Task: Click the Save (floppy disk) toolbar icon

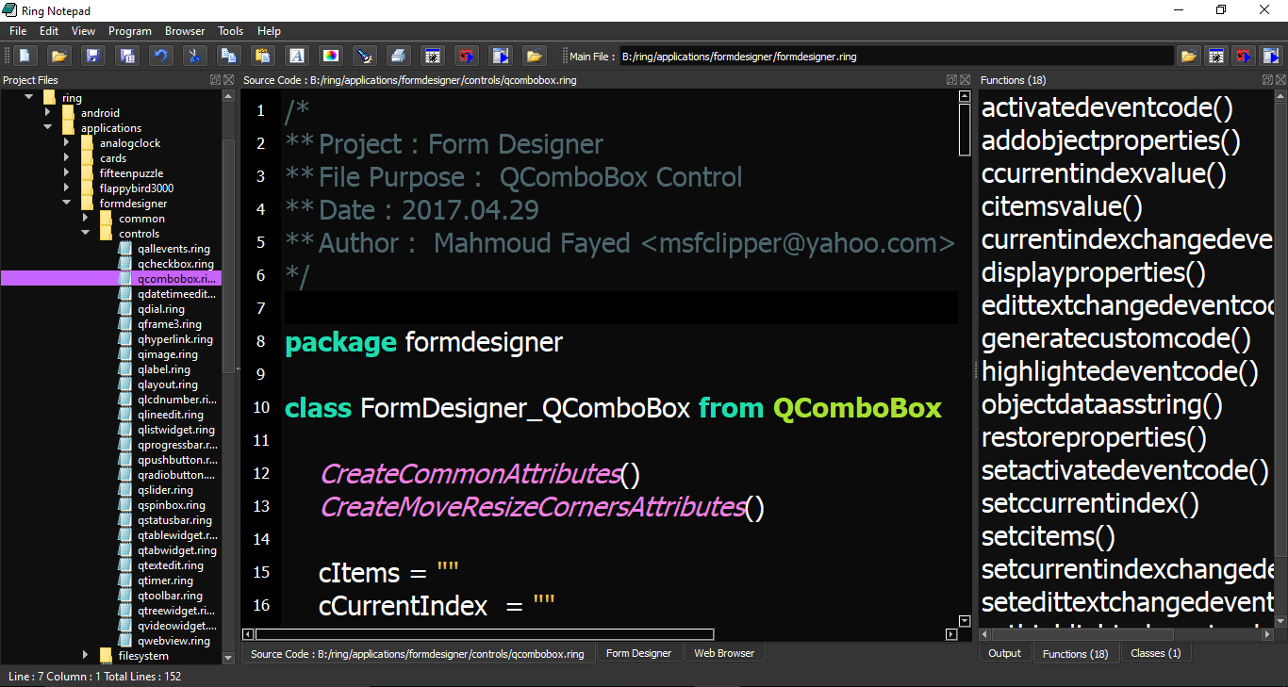Action: click(x=92, y=56)
